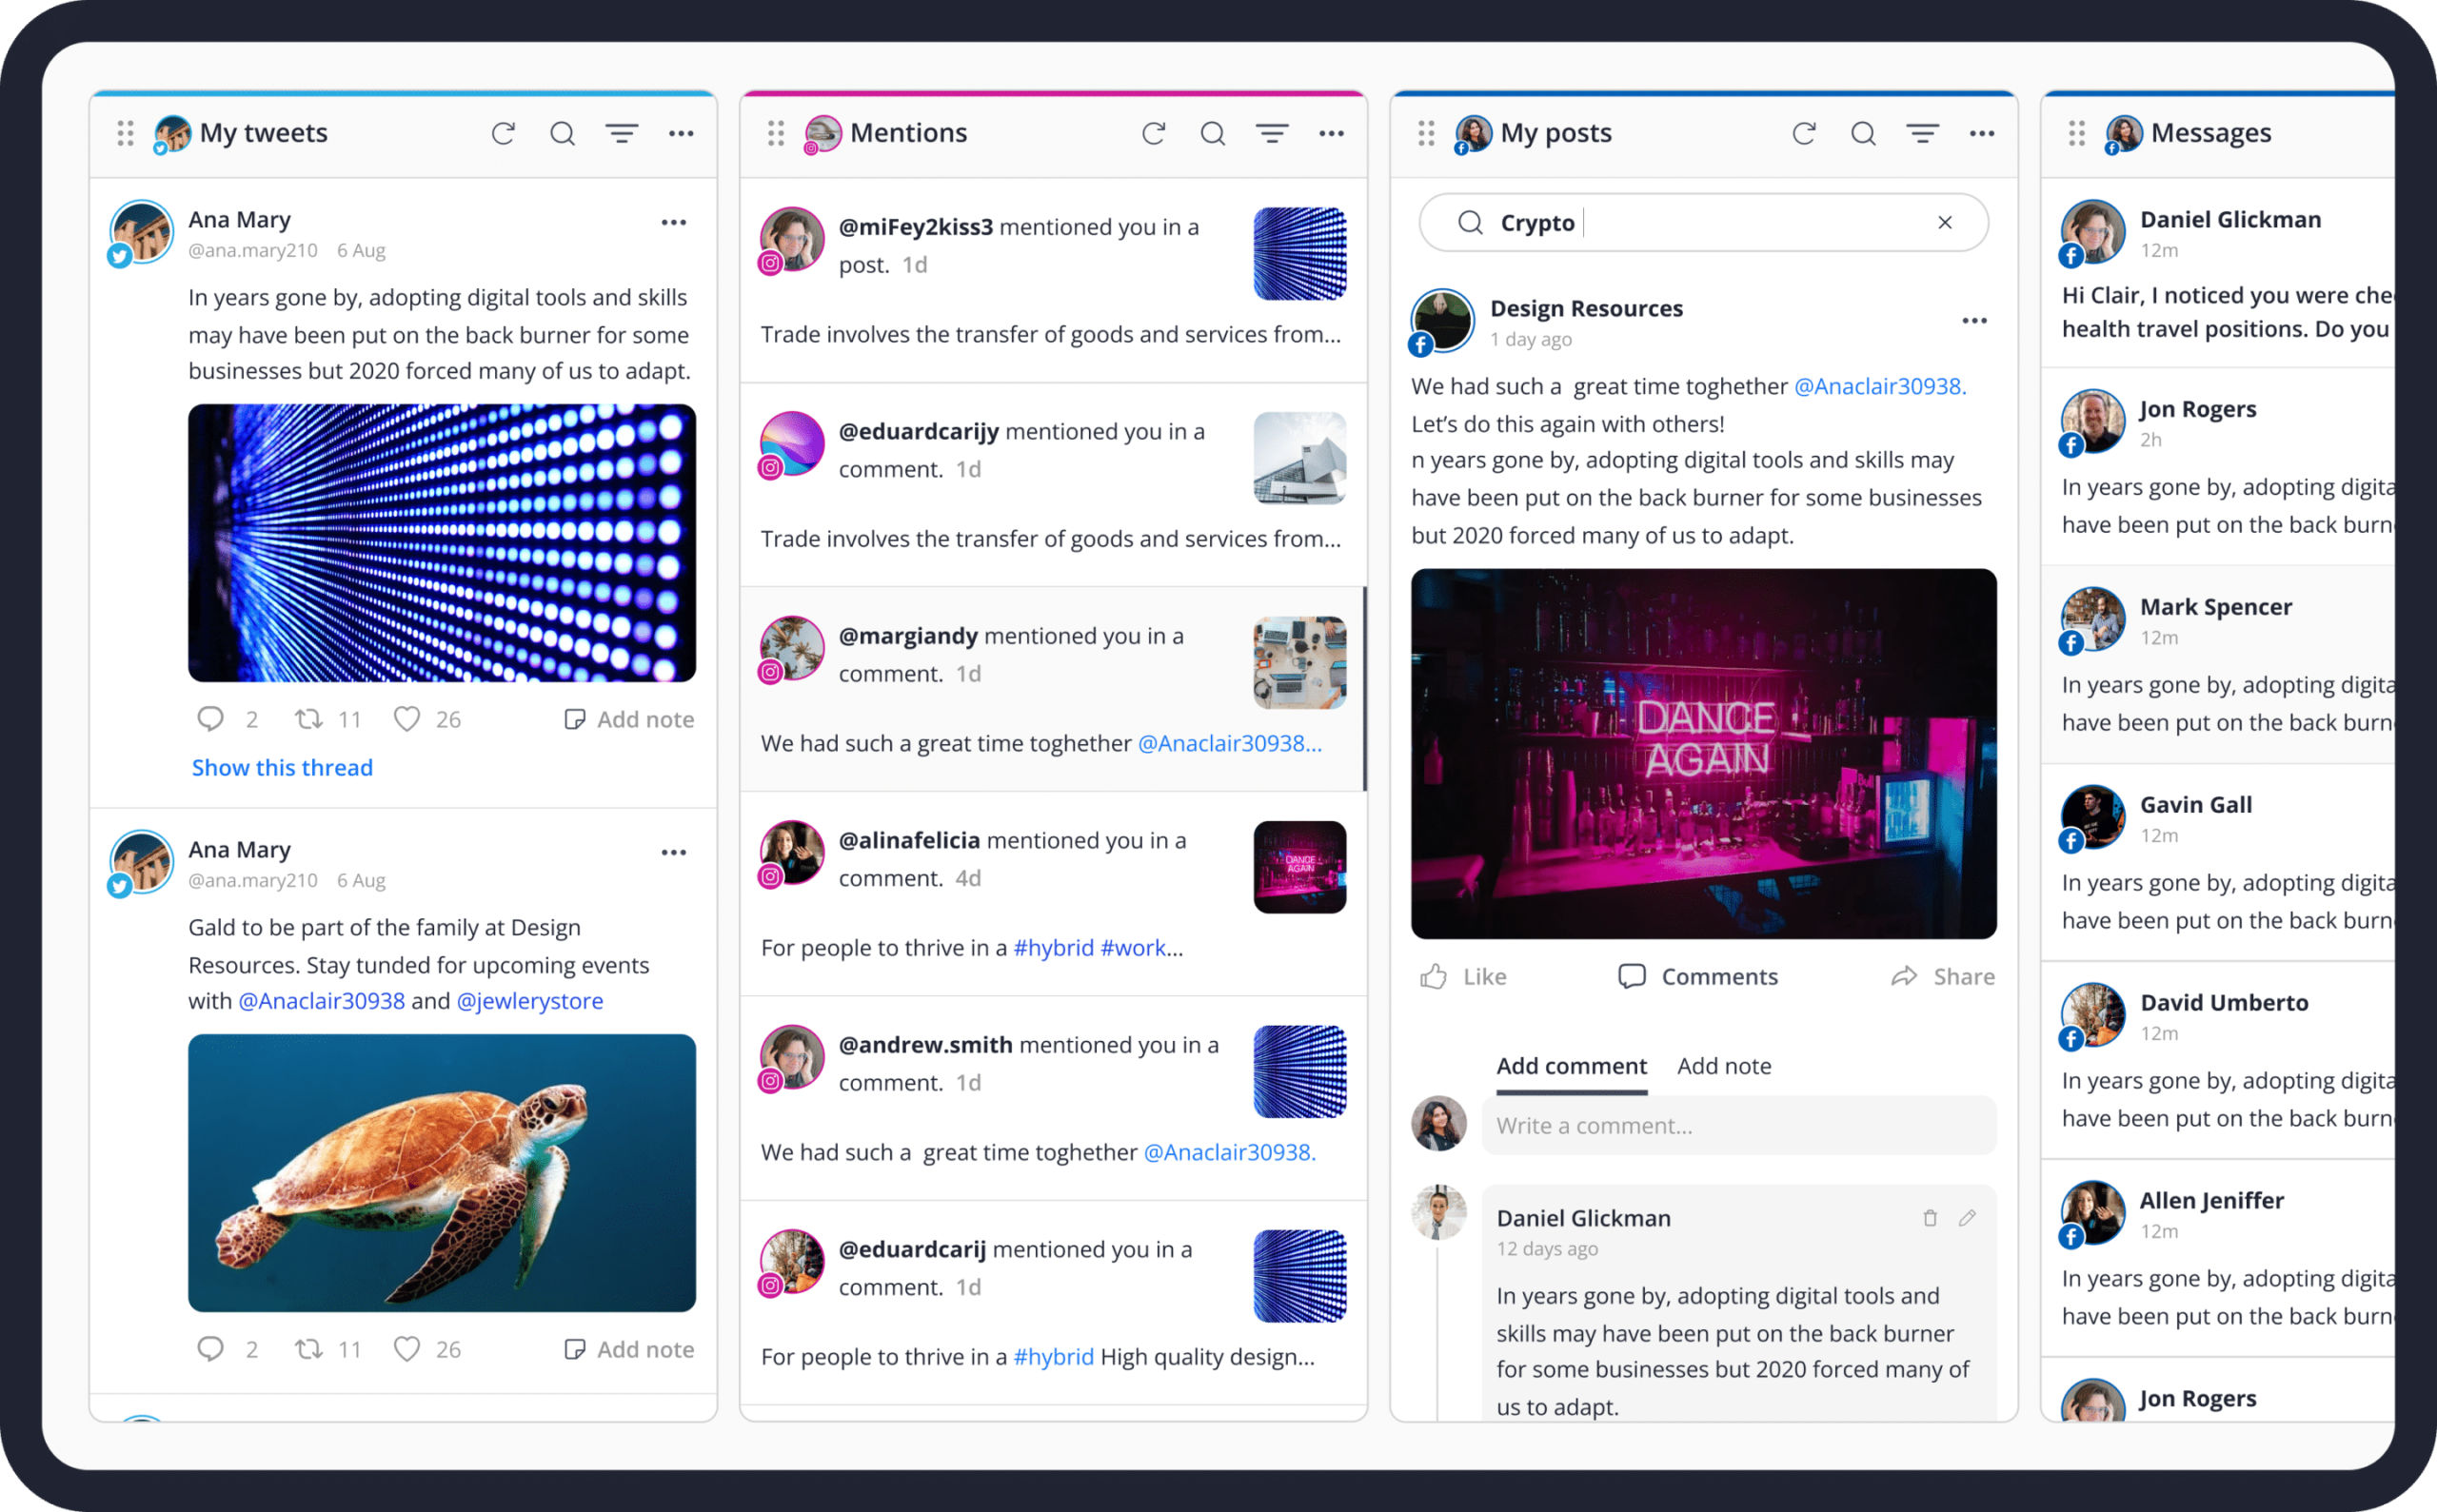Open replies on Ana Mary's first tweet
This screenshot has height=1512, width=2437.
point(210,718)
